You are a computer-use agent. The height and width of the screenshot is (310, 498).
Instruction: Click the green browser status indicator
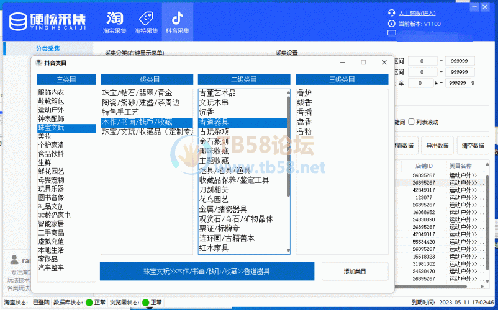[145, 303]
